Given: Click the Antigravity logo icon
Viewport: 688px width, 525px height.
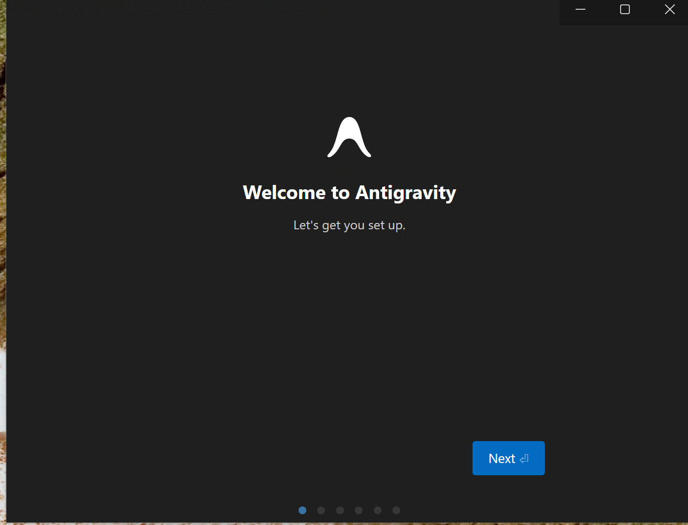Looking at the screenshot, I should click(349, 137).
